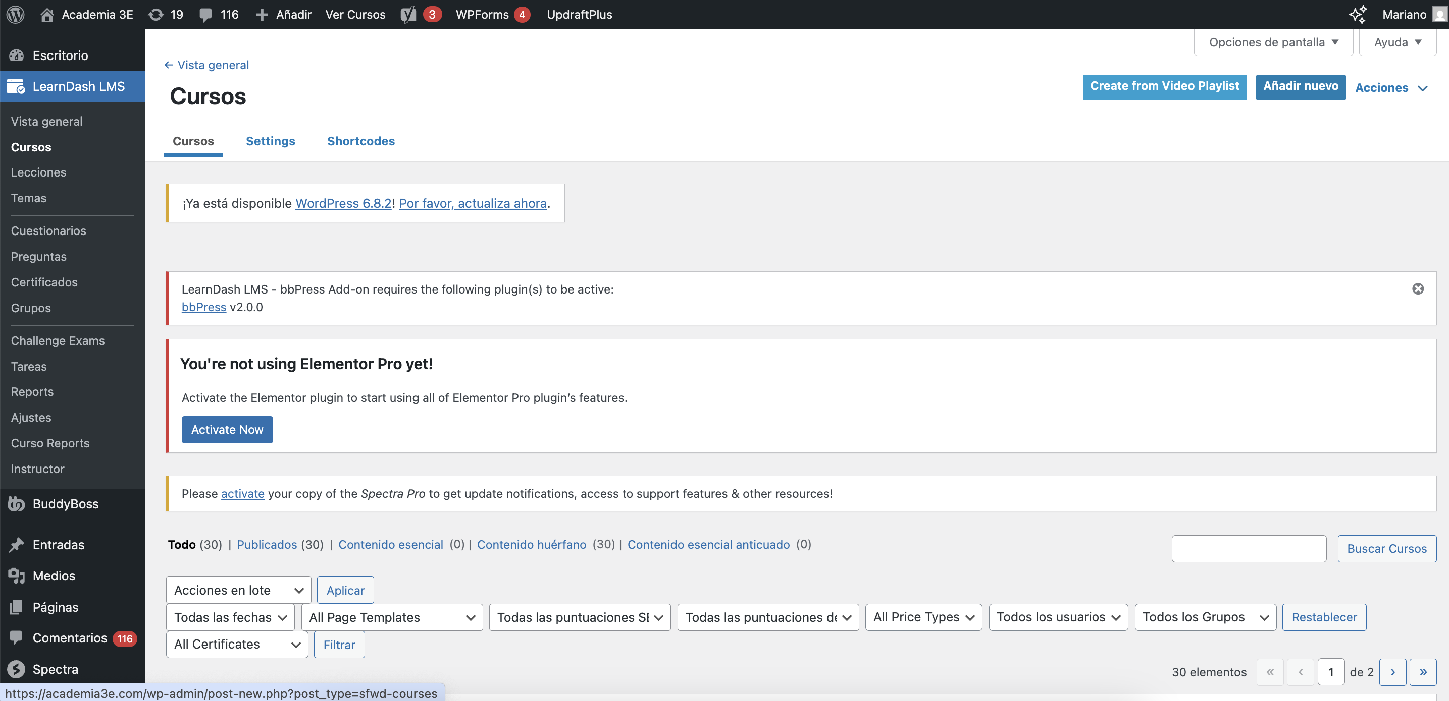This screenshot has width=1449, height=701.
Task: Dismiss the bbPress add-on notice
Action: tap(1418, 288)
